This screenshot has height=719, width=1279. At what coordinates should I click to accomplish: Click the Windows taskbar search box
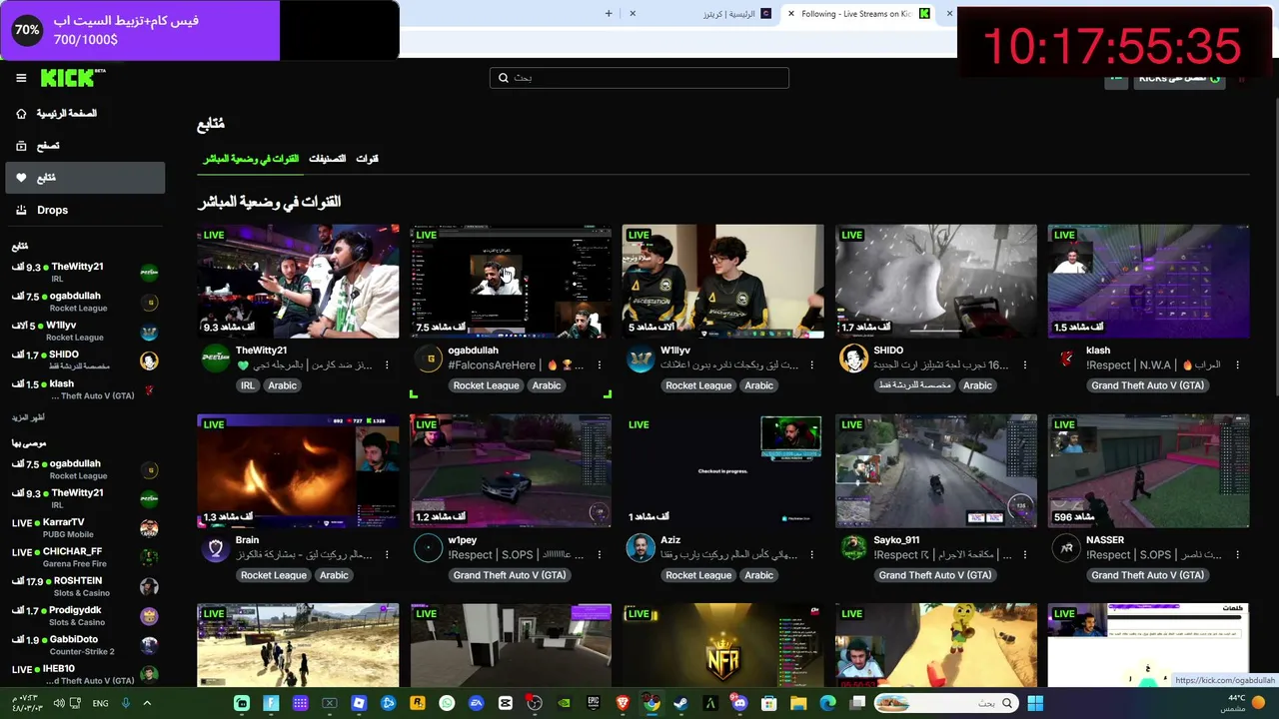tap(945, 703)
